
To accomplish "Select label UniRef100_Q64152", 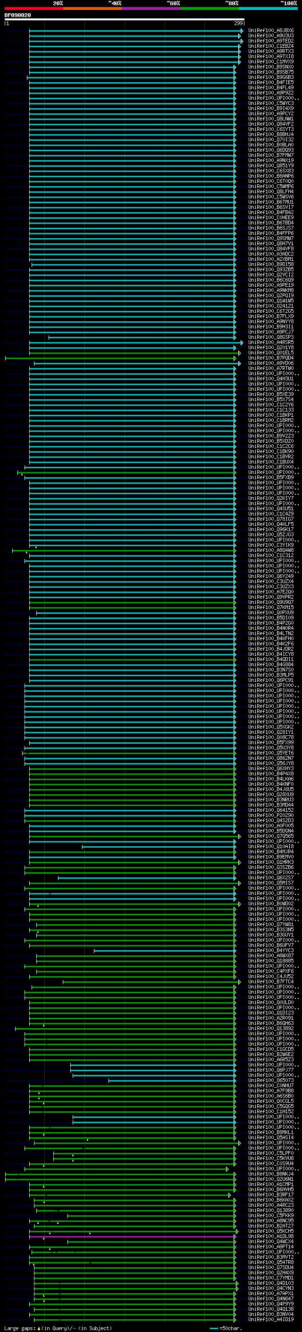I will 271,810.
